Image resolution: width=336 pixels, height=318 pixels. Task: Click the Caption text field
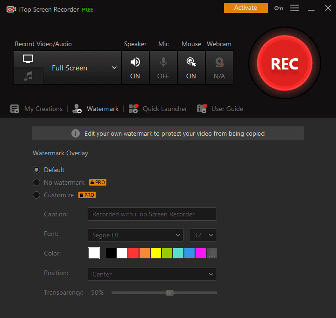[x=152, y=214]
